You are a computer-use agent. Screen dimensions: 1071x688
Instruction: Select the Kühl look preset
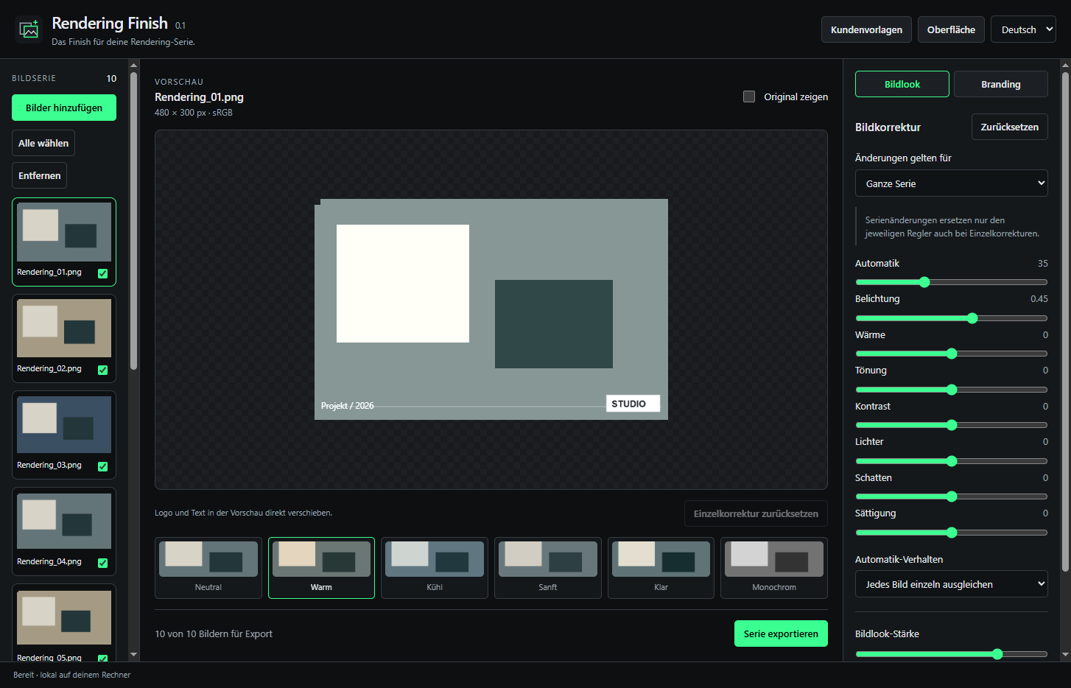point(435,568)
